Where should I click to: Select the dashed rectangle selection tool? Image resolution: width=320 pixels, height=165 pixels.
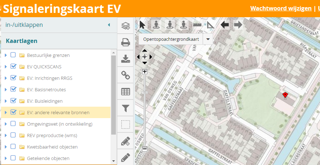point(125,125)
